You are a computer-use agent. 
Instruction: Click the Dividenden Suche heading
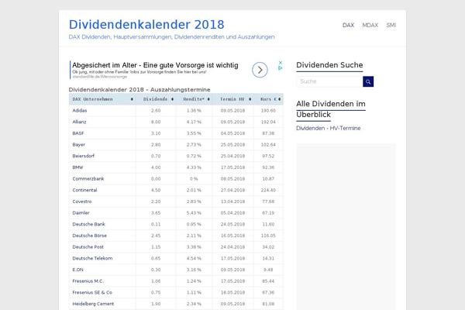(x=329, y=65)
